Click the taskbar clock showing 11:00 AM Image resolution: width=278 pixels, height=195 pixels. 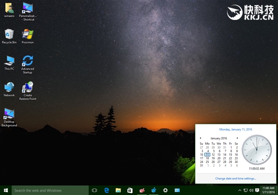point(268,190)
